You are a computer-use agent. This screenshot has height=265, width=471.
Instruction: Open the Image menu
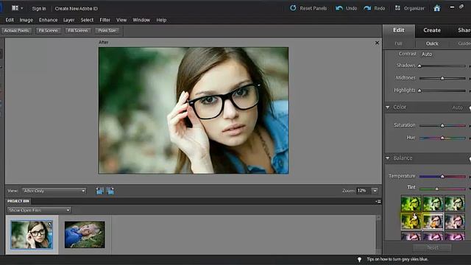[26, 20]
